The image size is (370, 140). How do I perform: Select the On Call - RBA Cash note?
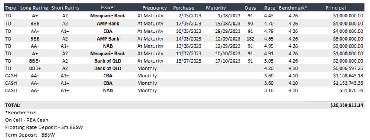tap(27, 120)
